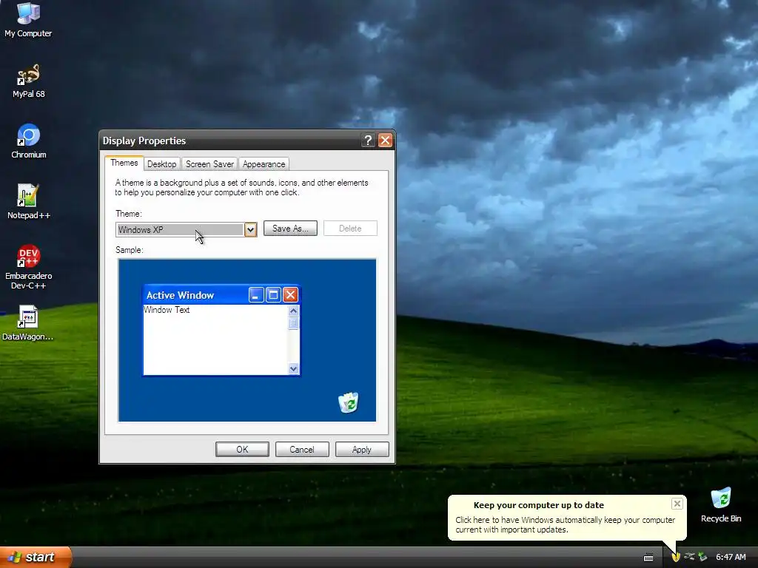Viewport: 758px width, 568px height.
Task: Expand the Theme dropdown arrow
Action: (x=250, y=229)
